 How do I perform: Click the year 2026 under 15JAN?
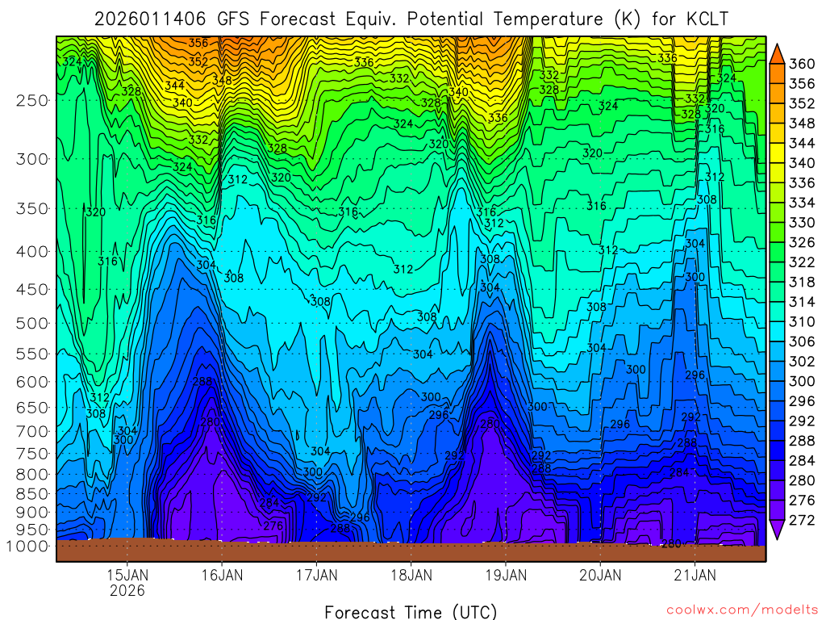(127, 590)
